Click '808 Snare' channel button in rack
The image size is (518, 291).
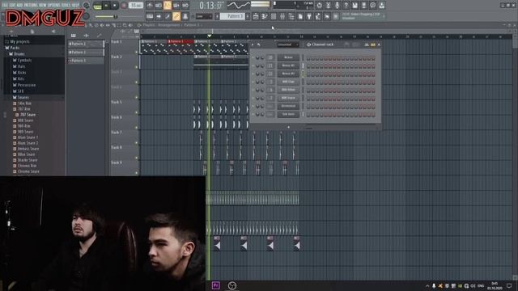[x=288, y=98]
